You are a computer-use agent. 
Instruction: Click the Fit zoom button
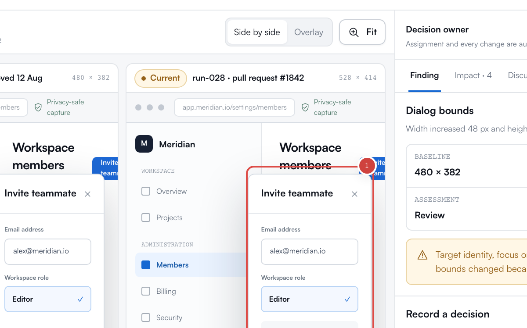pos(362,32)
